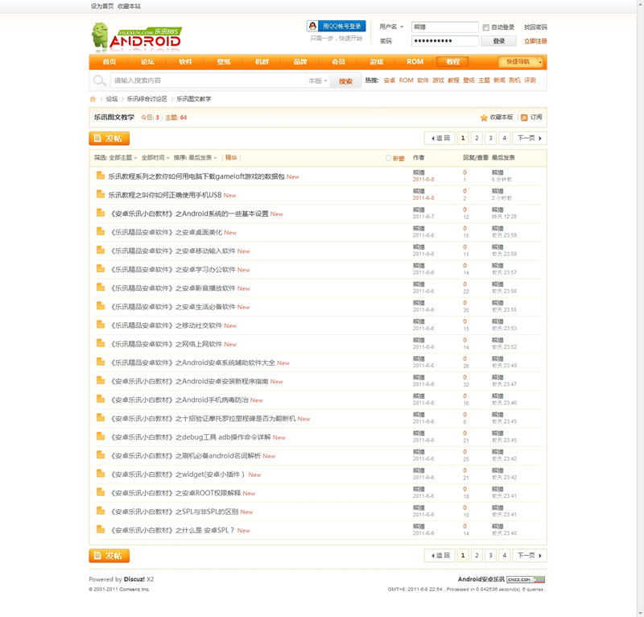
Task: Click folder icon of 系统辅助软件大全 thread
Action: [100, 362]
